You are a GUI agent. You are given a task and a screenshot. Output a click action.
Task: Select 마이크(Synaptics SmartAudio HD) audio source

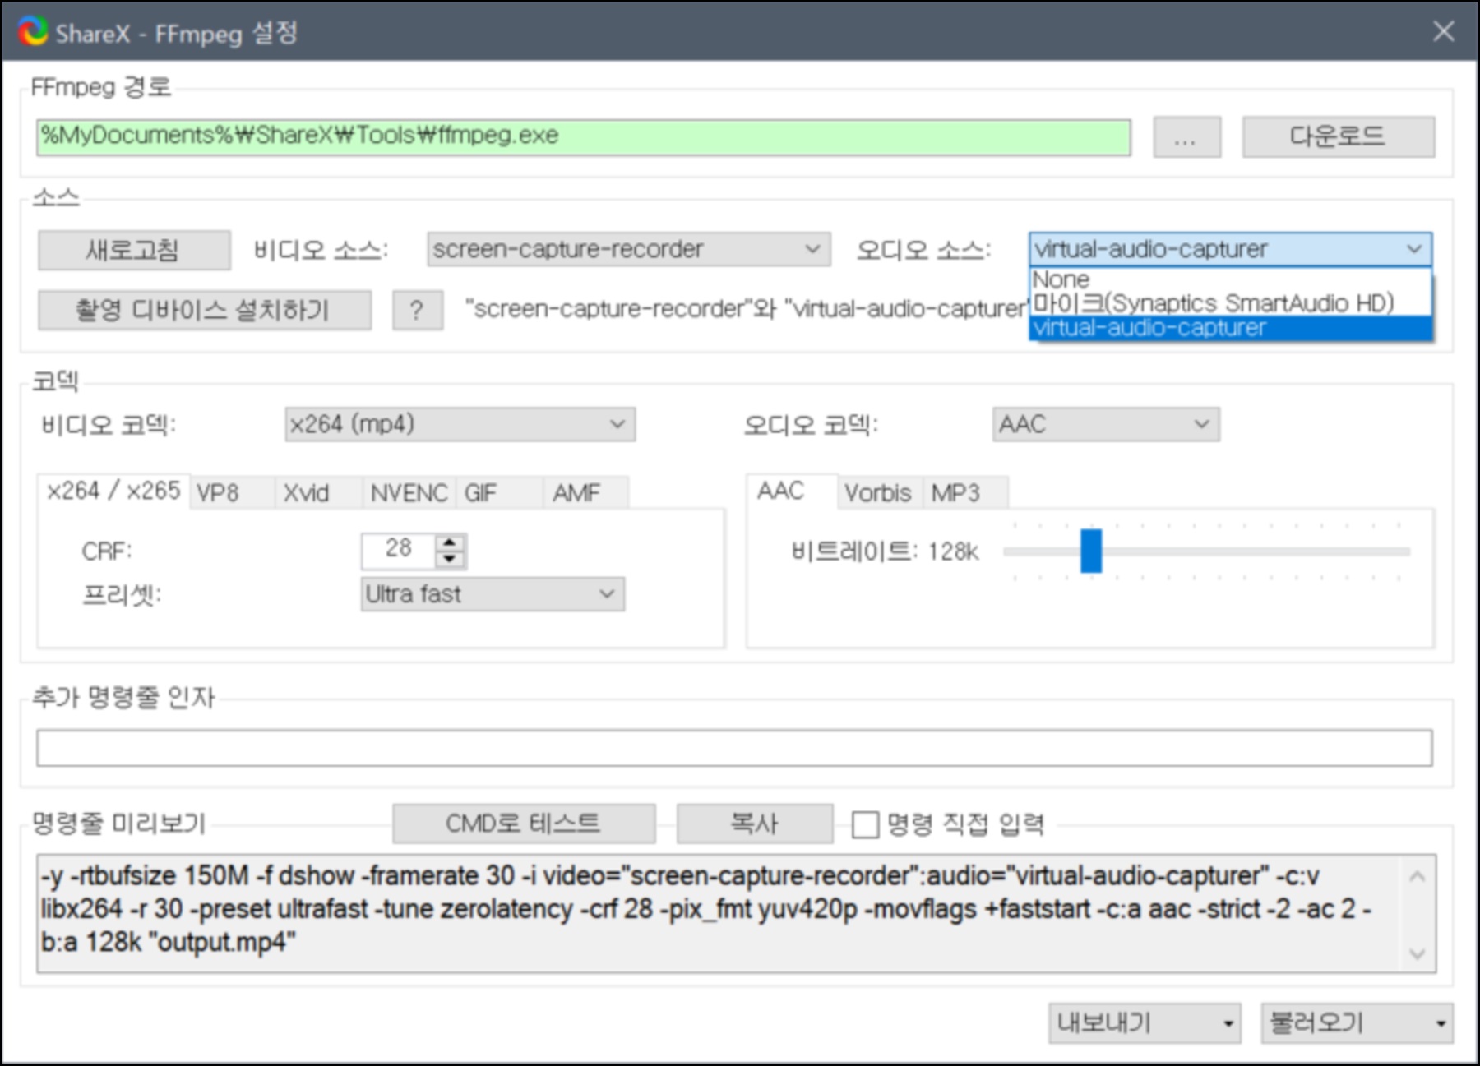tap(1230, 303)
